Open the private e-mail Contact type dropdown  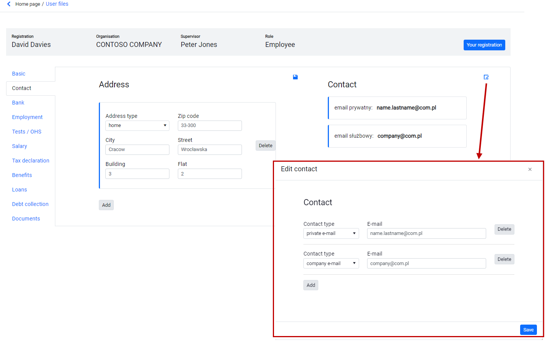[x=331, y=233]
